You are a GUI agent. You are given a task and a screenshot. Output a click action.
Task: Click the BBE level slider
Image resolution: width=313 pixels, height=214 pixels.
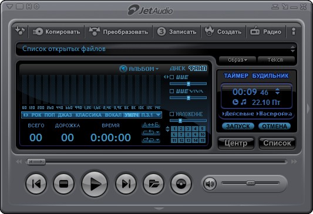click(x=188, y=84)
